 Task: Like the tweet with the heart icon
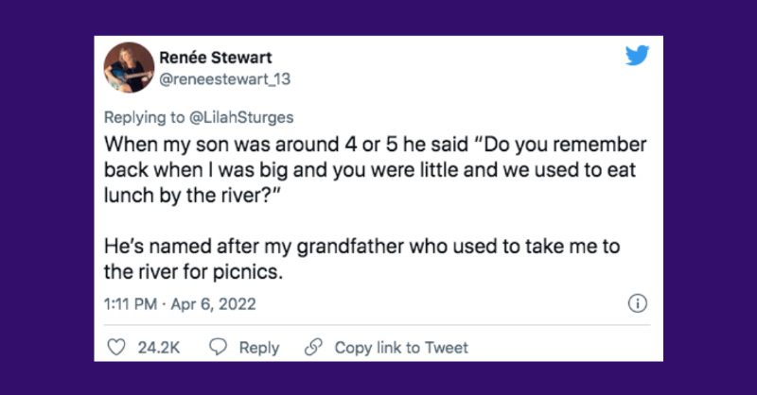[x=116, y=348]
